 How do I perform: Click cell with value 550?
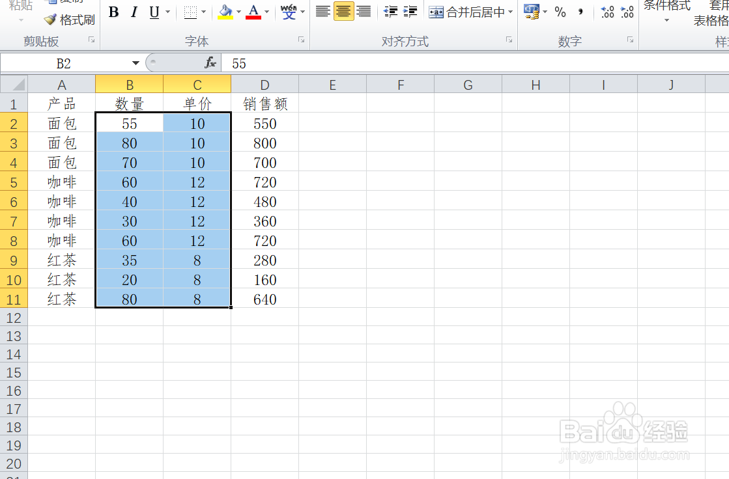265,124
